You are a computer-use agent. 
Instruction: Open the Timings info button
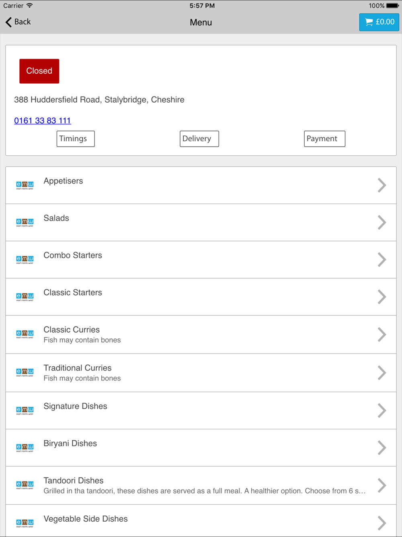click(76, 139)
